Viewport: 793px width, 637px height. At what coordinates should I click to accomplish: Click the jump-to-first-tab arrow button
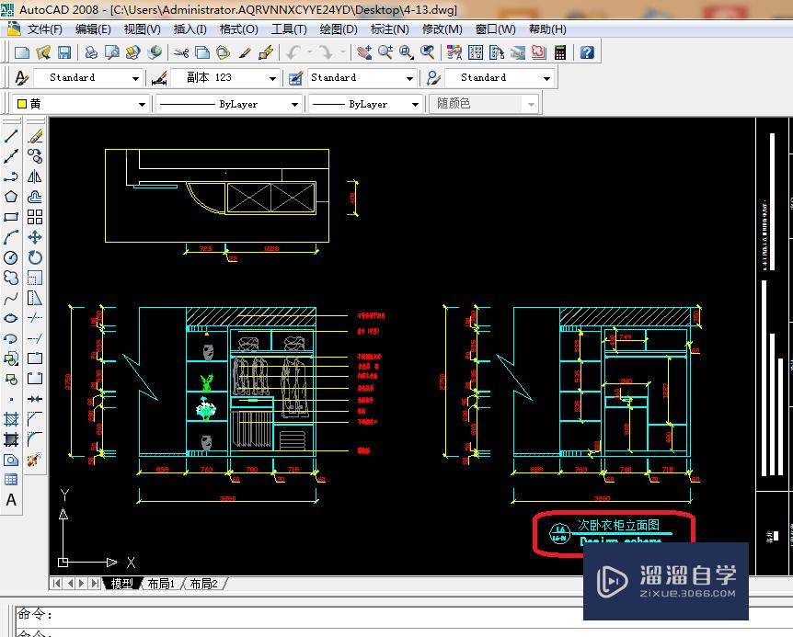[x=57, y=584]
